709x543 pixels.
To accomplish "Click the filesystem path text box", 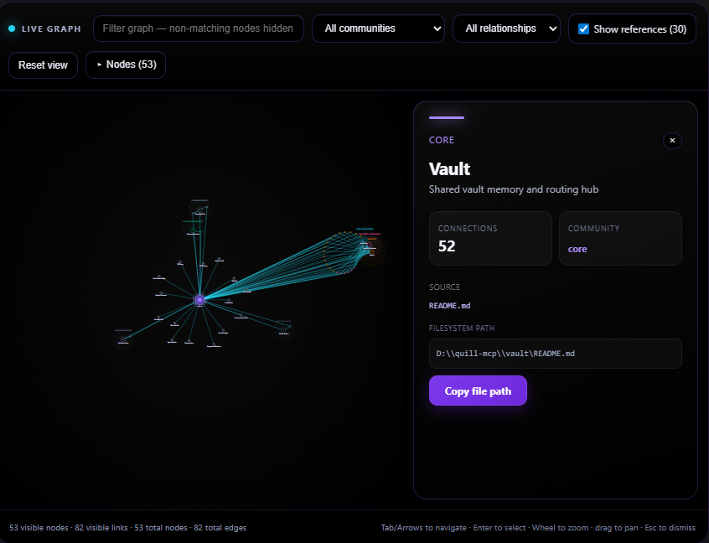I will pyautogui.click(x=556, y=354).
